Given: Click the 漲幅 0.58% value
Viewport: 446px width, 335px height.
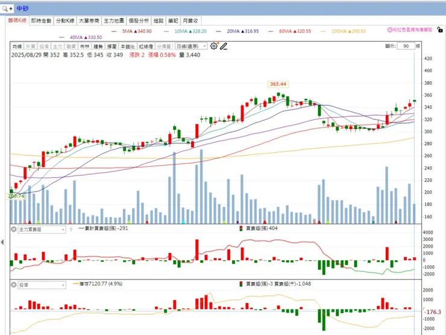Looking at the screenshot, I should click(x=162, y=55).
